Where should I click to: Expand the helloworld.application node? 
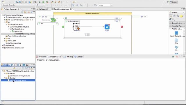[x=3, y=48]
